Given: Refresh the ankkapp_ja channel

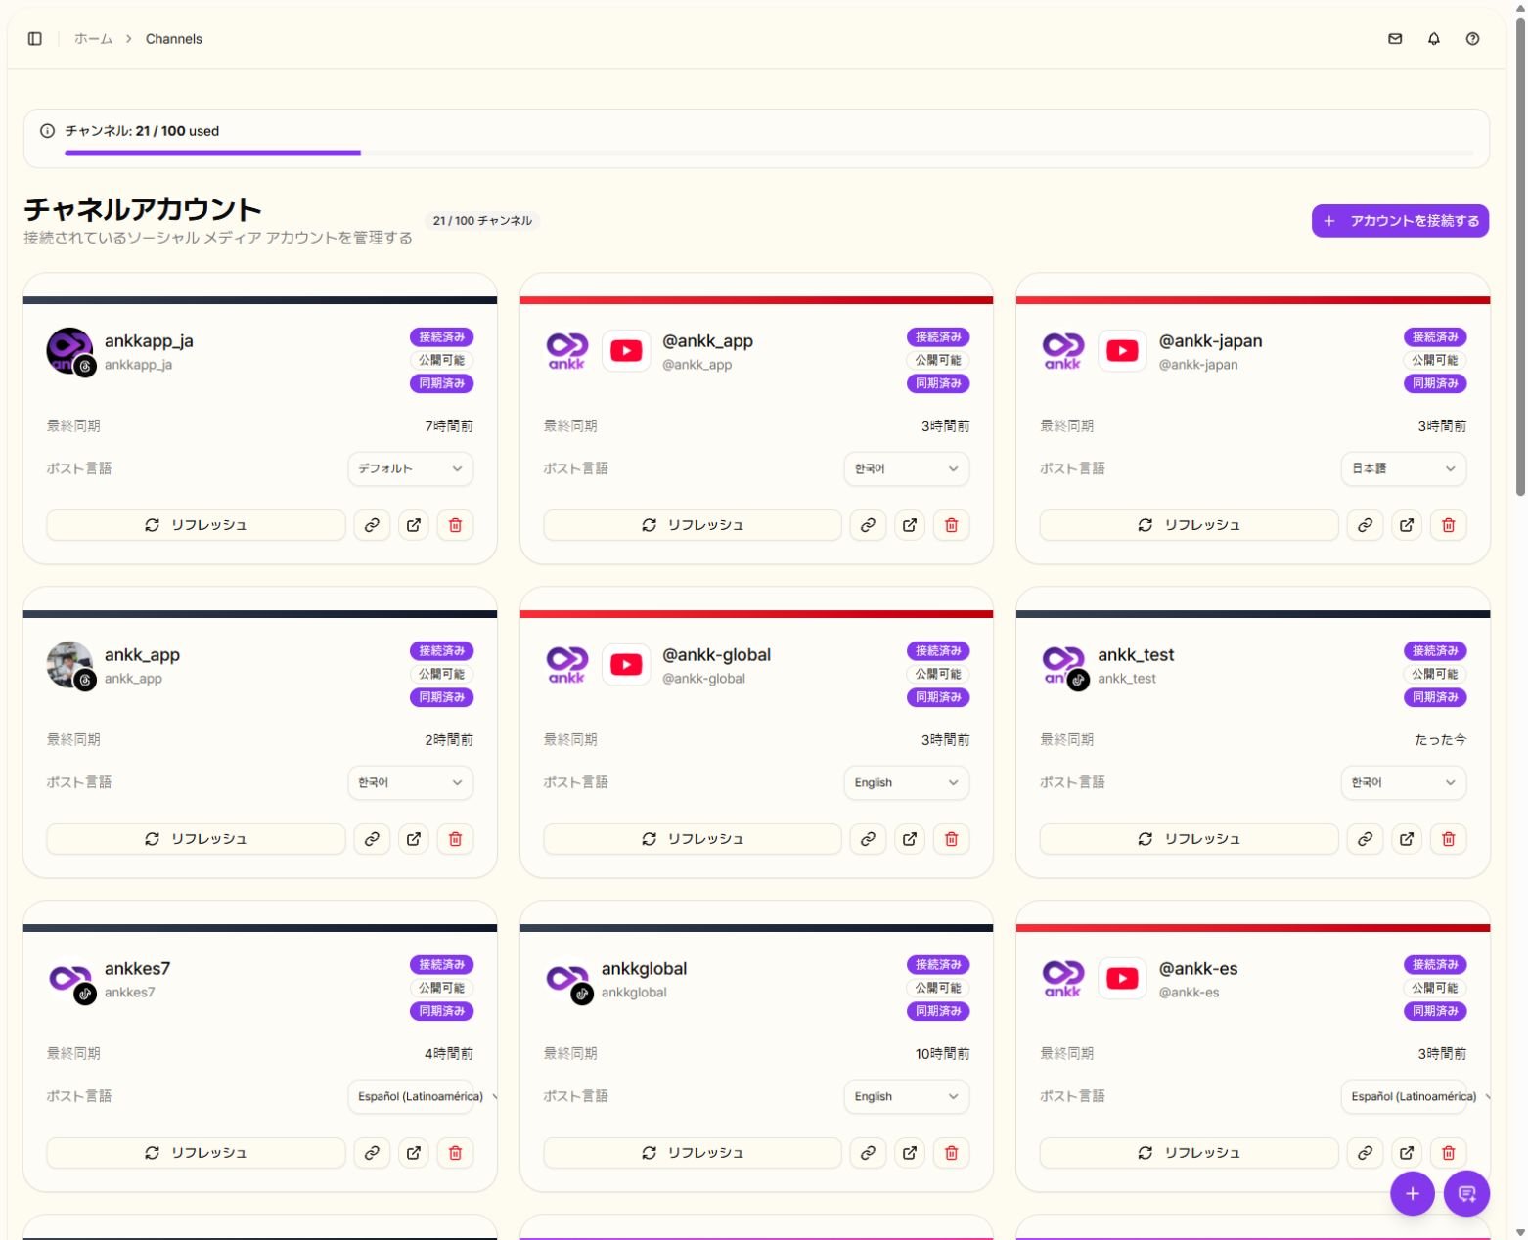Looking at the screenshot, I should coord(196,525).
